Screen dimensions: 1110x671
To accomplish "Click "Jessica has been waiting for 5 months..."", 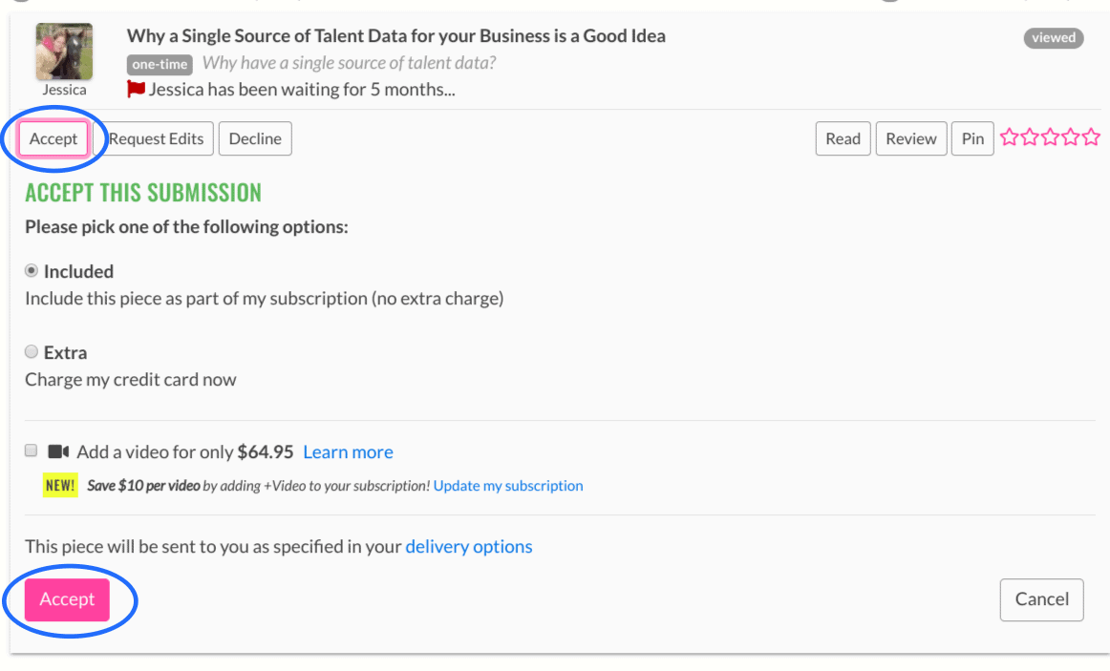I will (x=302, y=90).
